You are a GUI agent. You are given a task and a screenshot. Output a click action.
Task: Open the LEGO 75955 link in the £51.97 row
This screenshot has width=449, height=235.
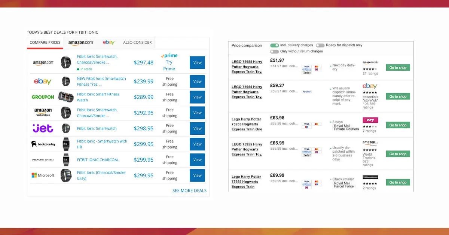tap(247, 67)
